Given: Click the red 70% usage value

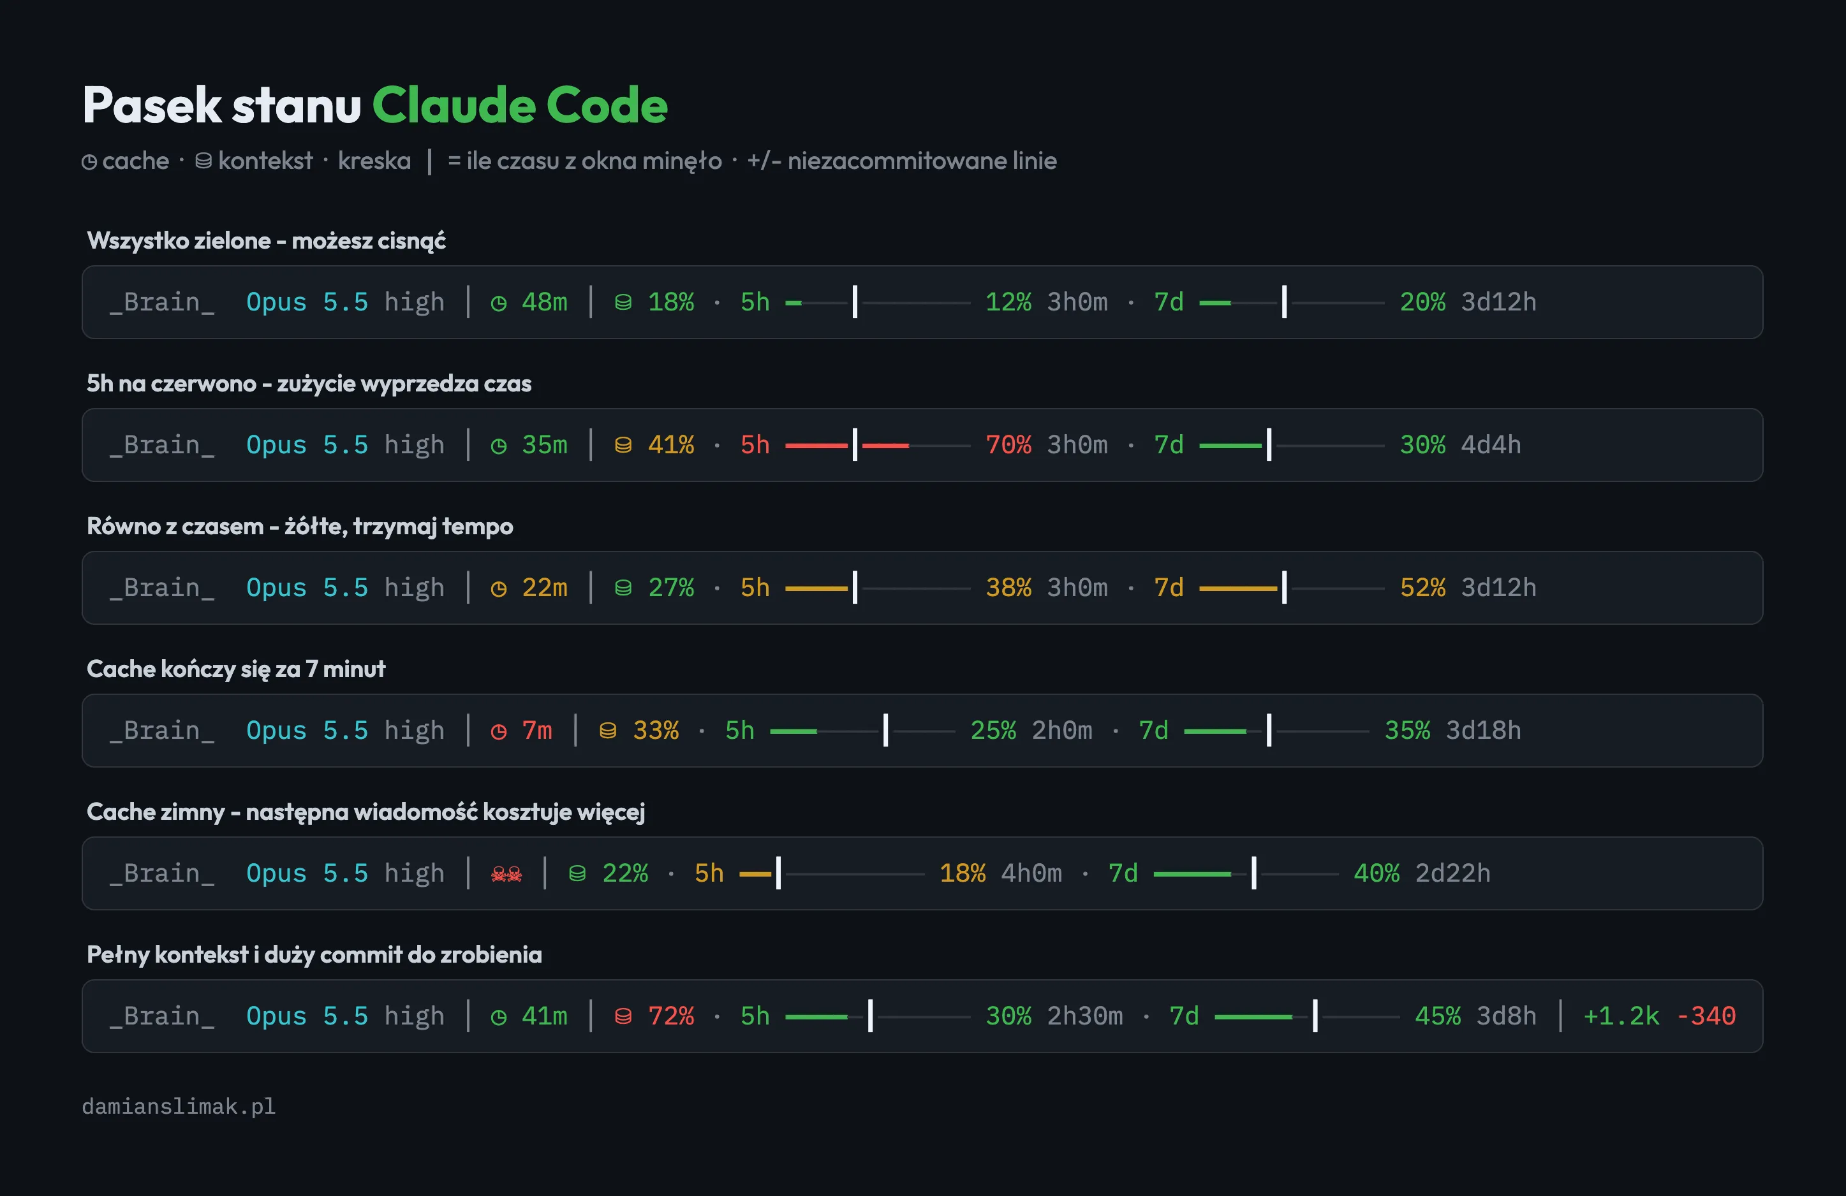Looking at the screenshot, I should [1008, 445].
